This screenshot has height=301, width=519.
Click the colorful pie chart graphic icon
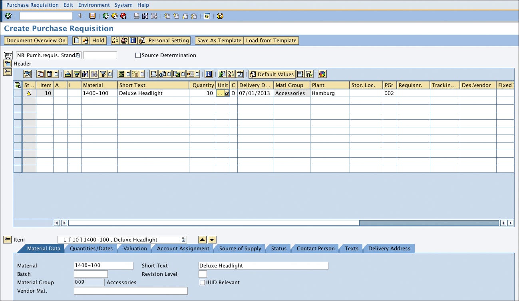tap(322, 74)
